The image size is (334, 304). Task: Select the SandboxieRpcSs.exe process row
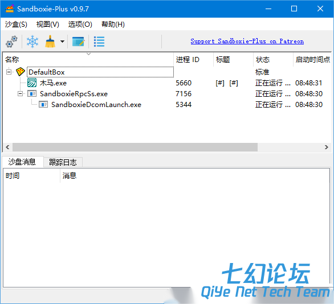pyautogui.click(x=167, y=93)
